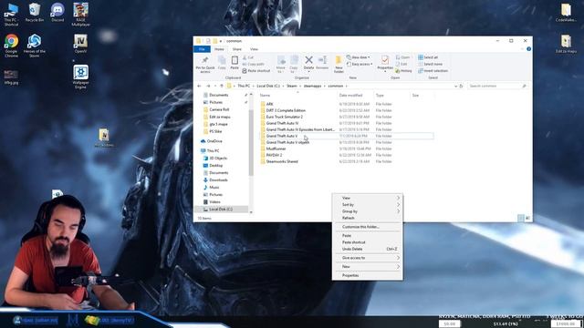Expand View submenu in context menu

click(x=367, y=198)
